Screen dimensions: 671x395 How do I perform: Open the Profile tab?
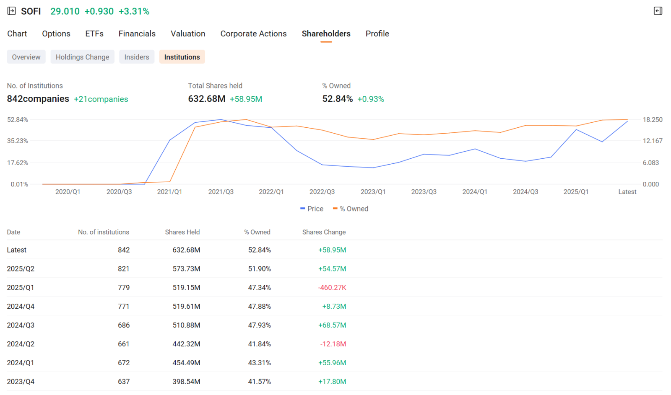377,34
